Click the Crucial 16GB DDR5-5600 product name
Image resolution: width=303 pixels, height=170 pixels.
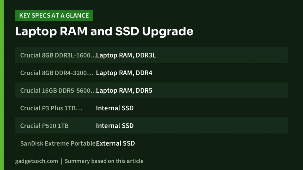pos(58,91)
